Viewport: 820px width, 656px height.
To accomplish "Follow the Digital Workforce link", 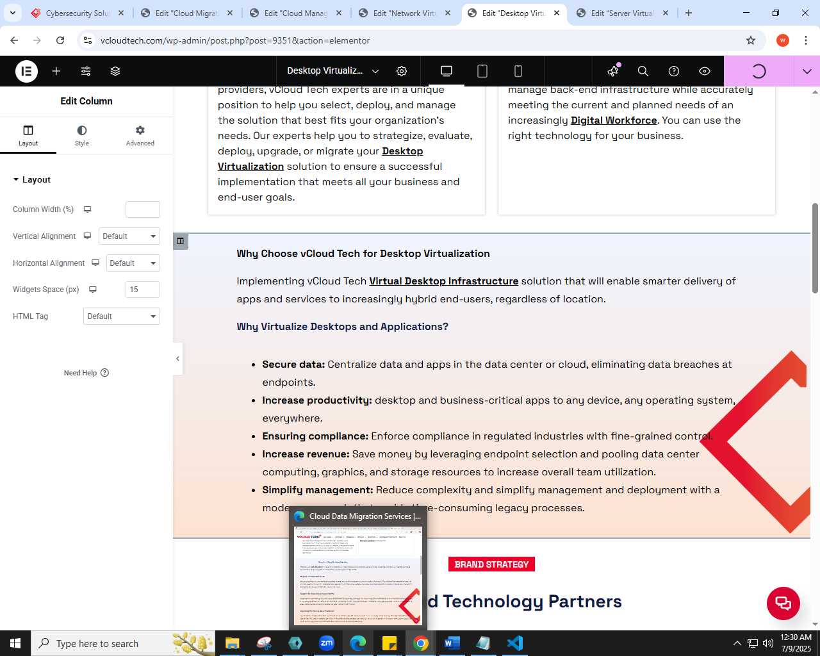I will 614,120.
